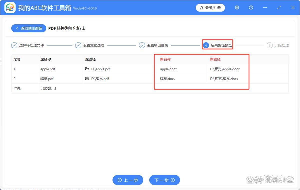Click the WodeABC app logo
The width and height of the screenshot is (300, 190).
click(10, 8)
